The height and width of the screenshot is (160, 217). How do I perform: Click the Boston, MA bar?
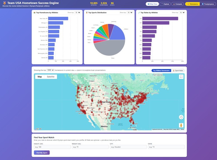[52, 40]
